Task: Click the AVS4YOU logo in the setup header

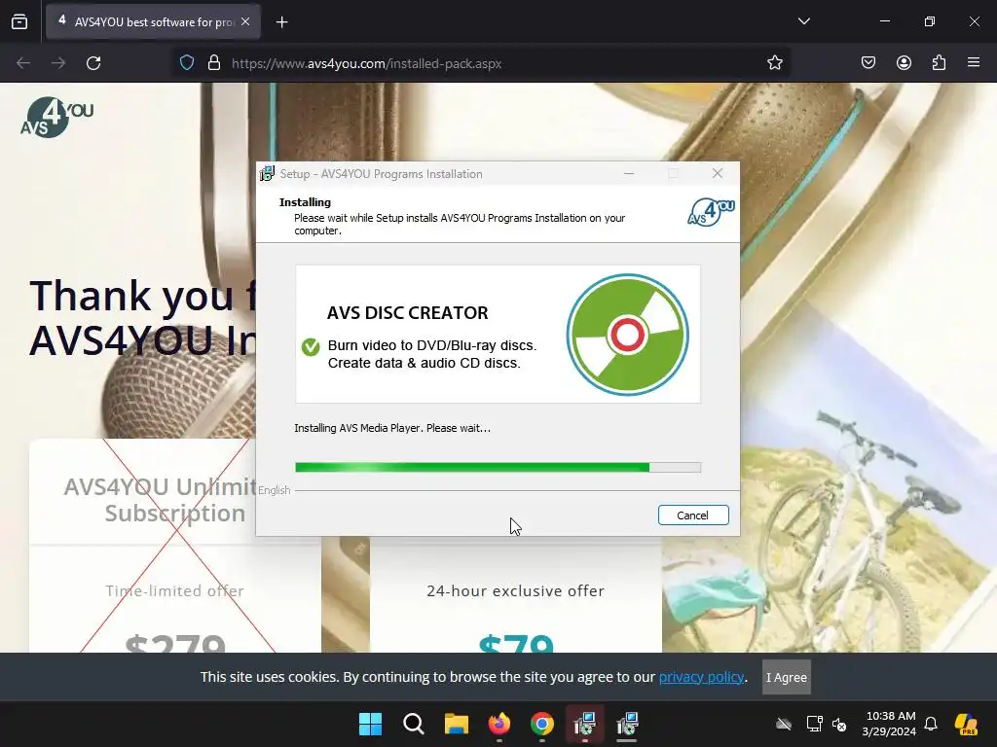Action: coord(712,213)
